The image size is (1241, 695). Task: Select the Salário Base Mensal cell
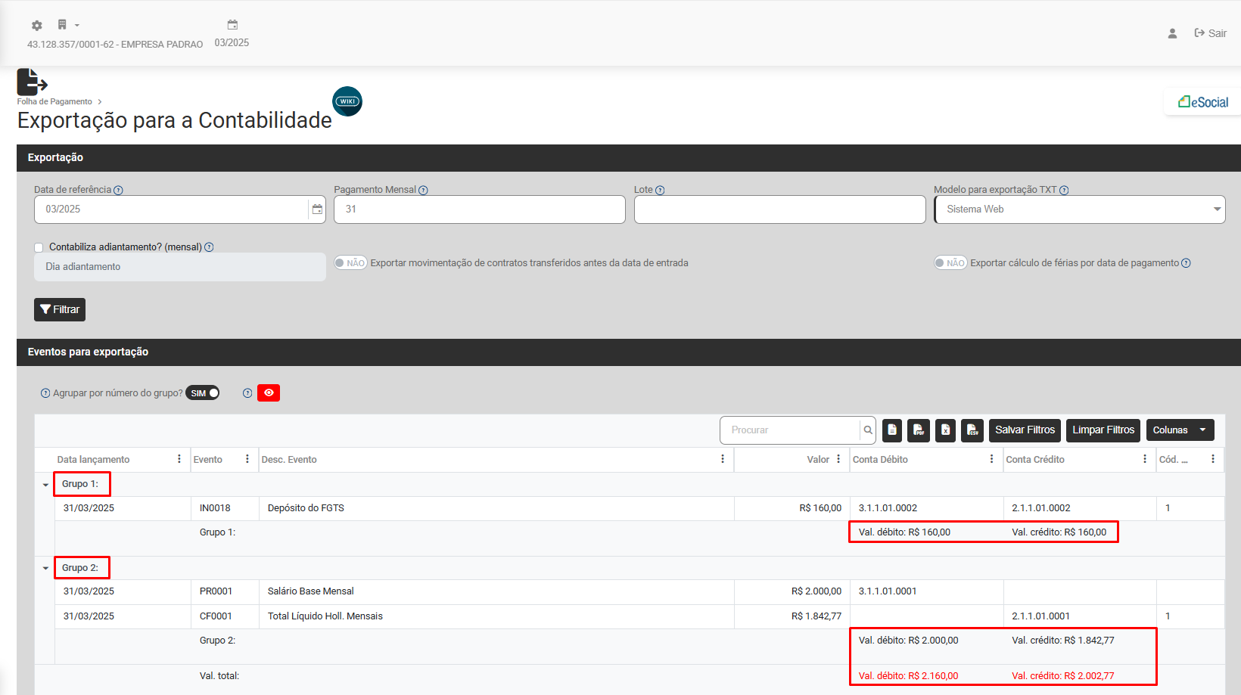point(496,591)
